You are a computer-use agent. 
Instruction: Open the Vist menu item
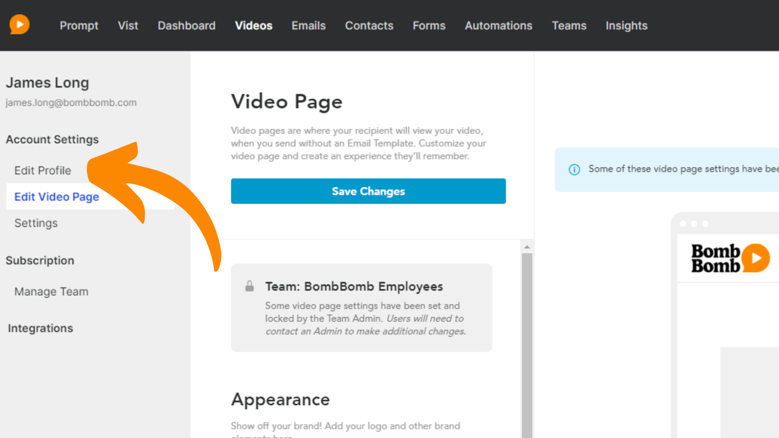click(x=128, y=26)
